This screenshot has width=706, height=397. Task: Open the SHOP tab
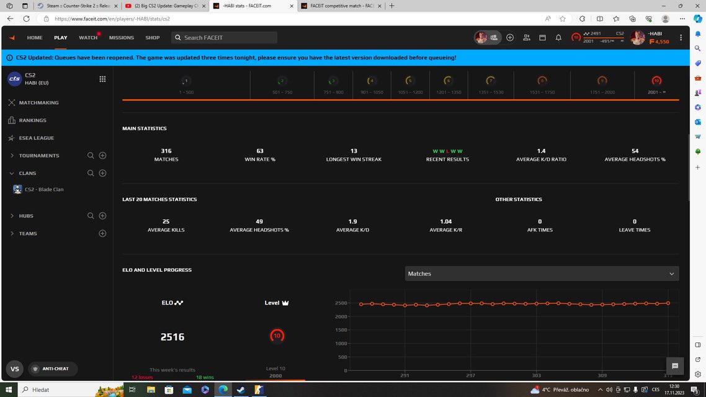pos(153,38)
